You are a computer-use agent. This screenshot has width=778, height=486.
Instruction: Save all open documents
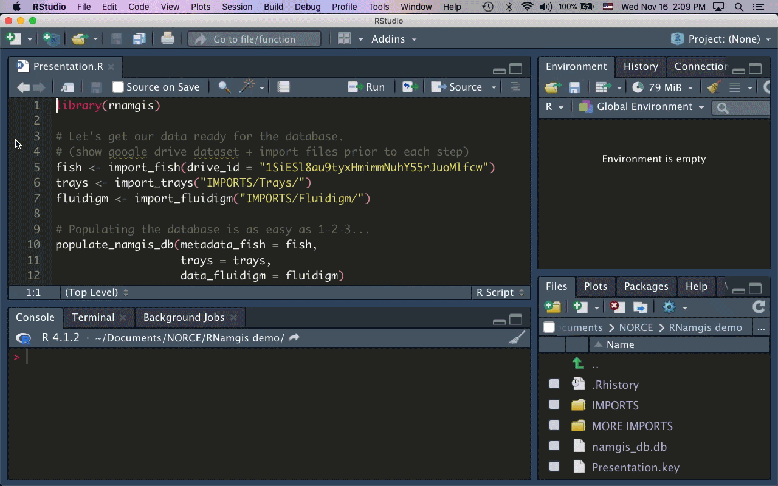tap(139, 39)
